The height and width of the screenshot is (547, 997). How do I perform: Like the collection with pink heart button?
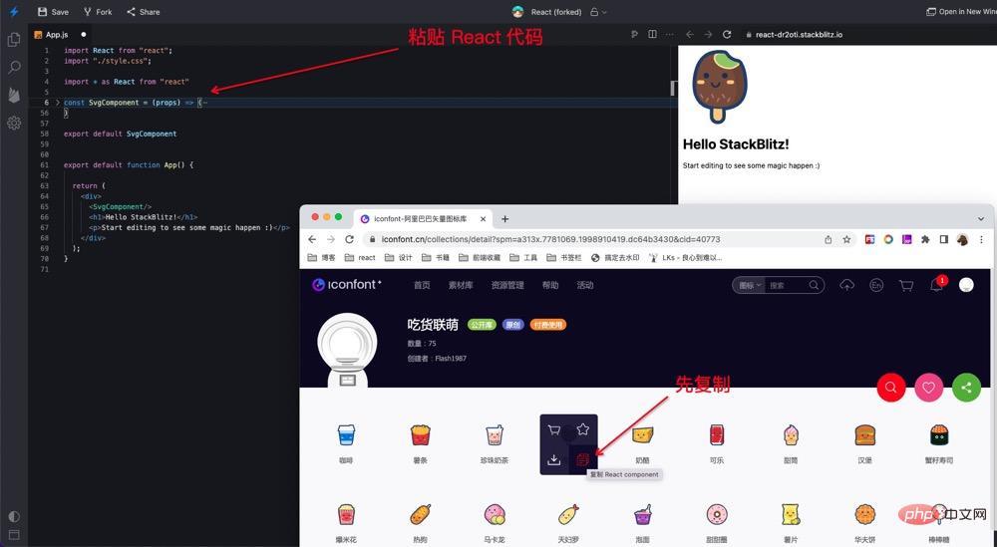928,387
